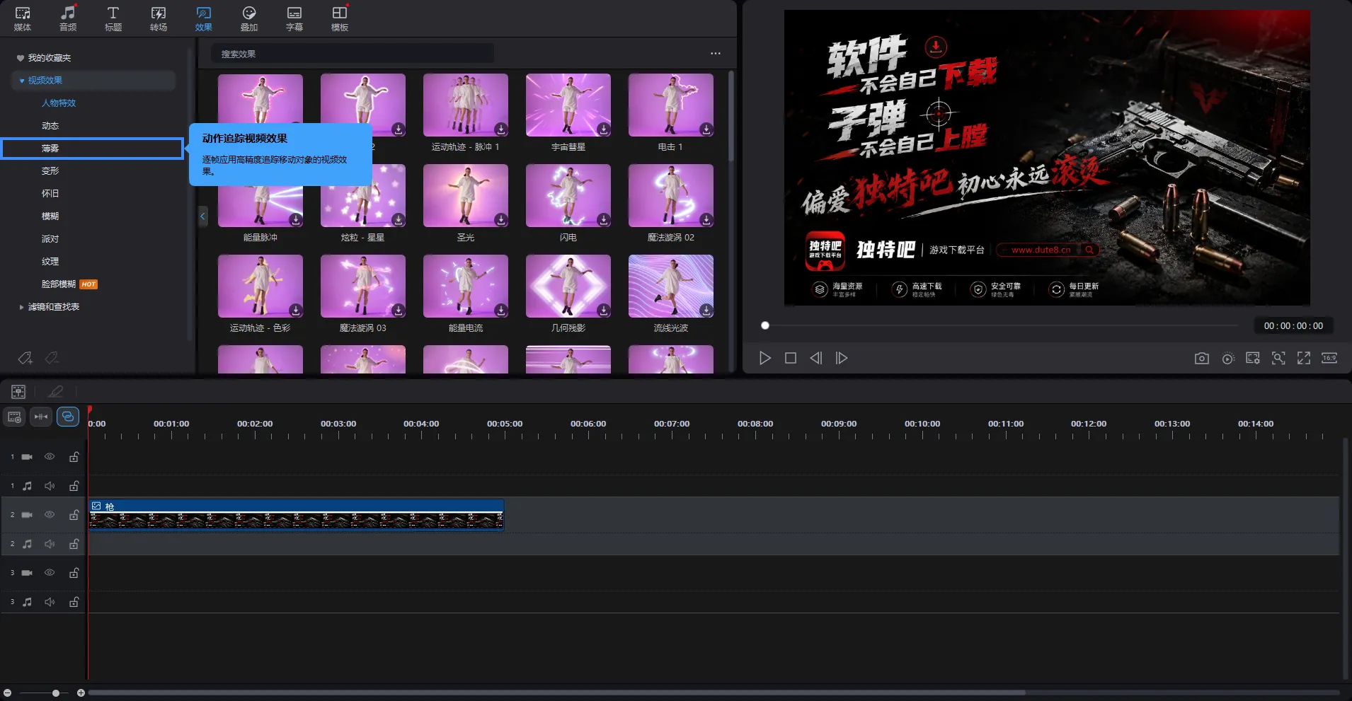Screen dimensions: 1352x701
Task: Switch to the 音频 audio tab
Action: [x=68, y=18]
